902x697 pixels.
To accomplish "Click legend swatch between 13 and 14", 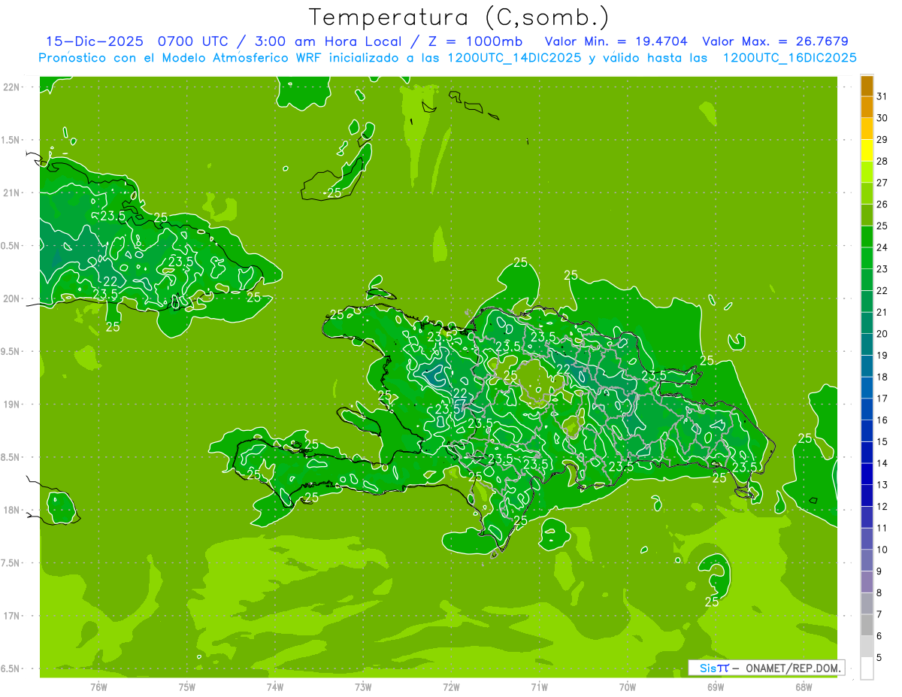I will click(x=867, y=474).
